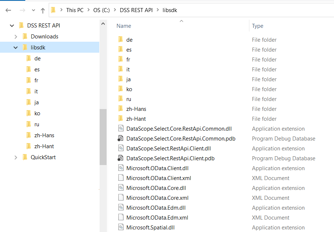
Task: Select DSS REST API breadcrumb in address bar
Action: [136, 10]
